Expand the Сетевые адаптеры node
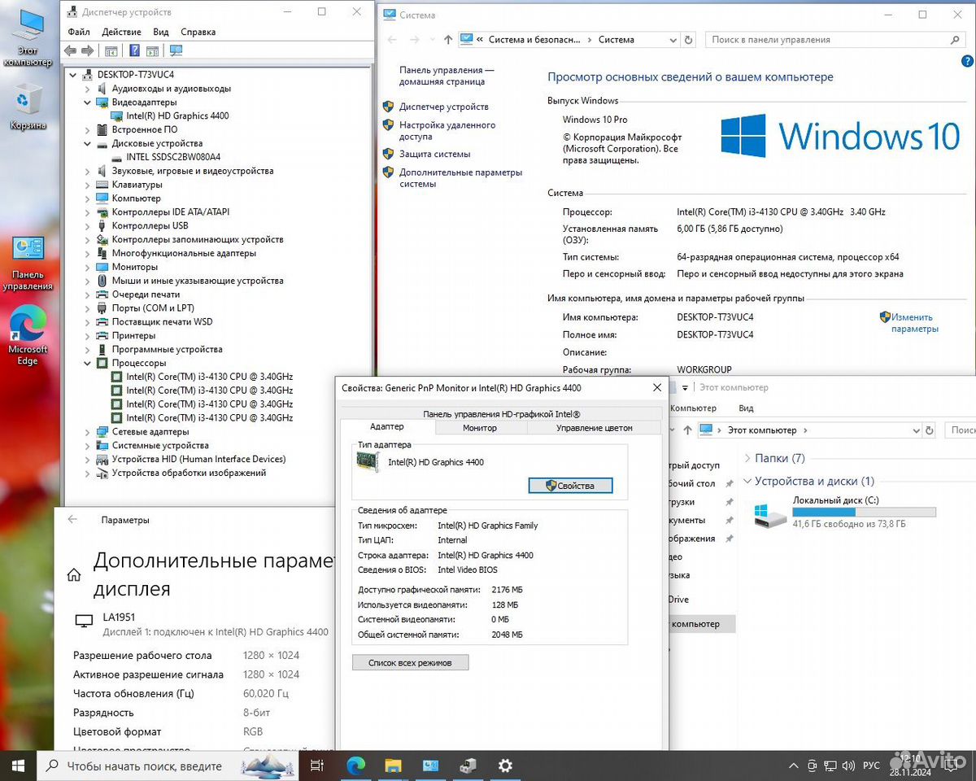Image resolution: width=976 pixels, height=781 pixels. point(88,432)
